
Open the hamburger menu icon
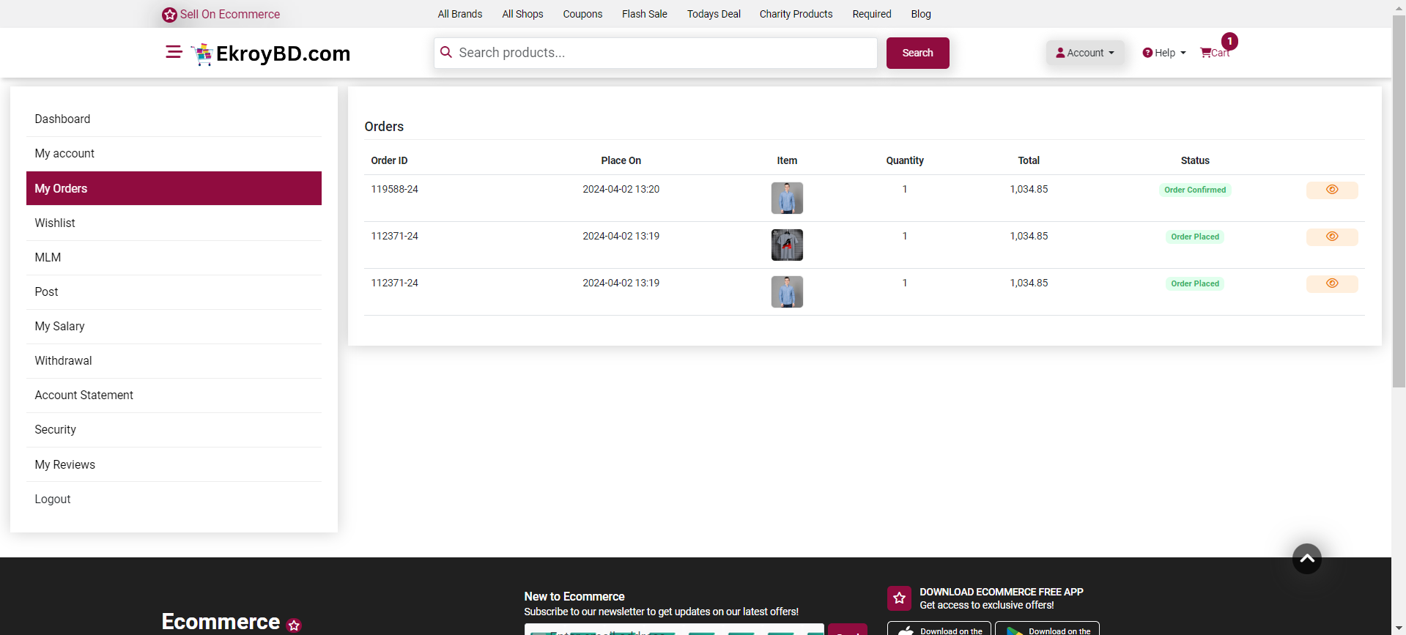pyautogui.click(x=174, y=52)
